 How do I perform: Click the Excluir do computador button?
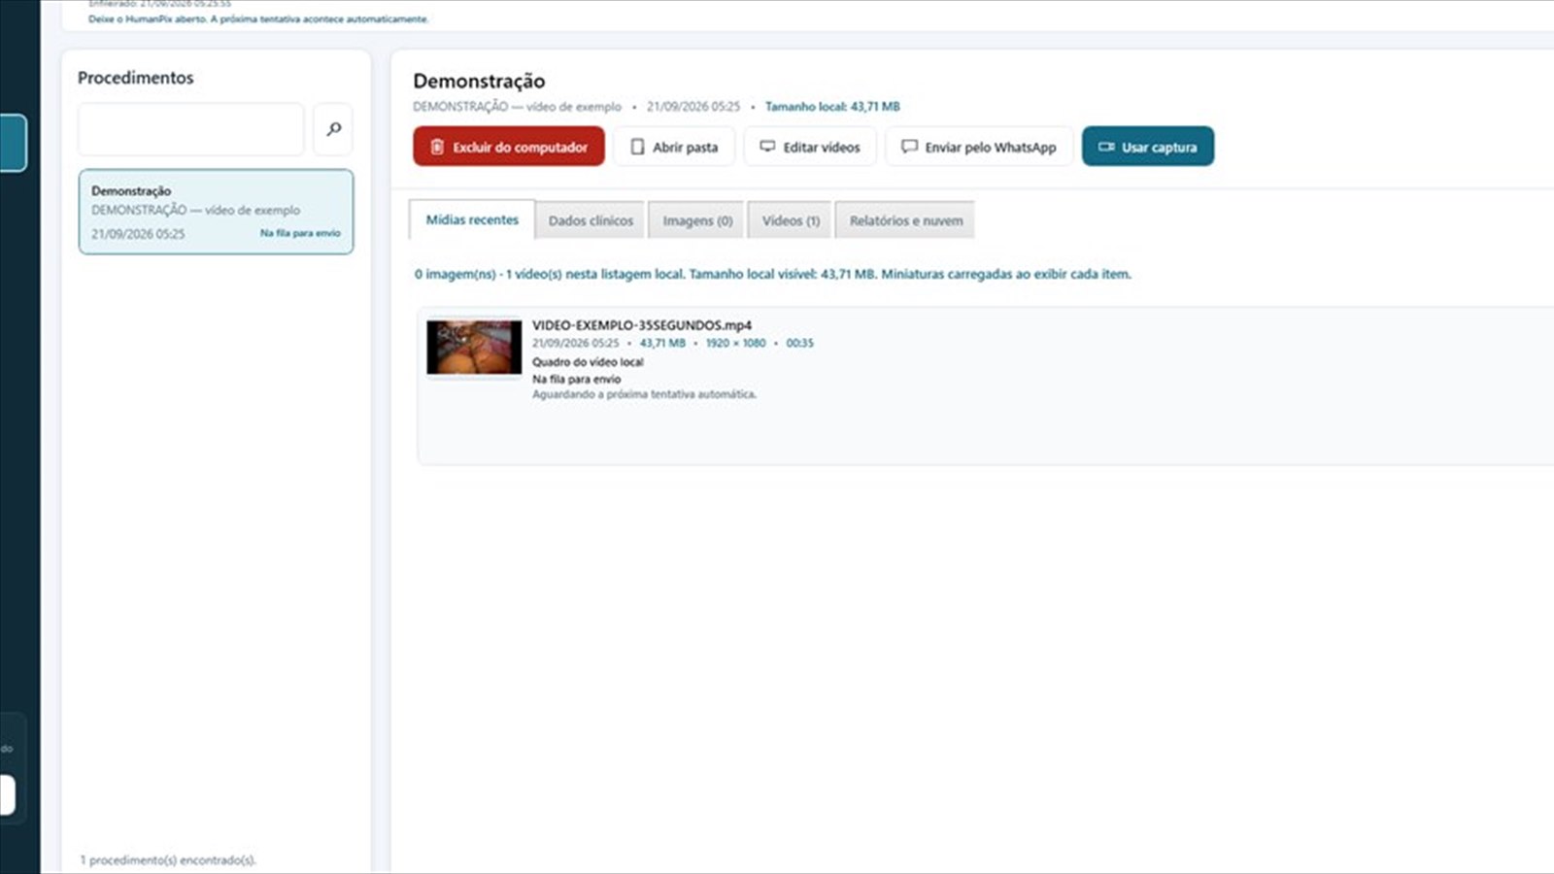pyautogui.click(x=509, y=147)
